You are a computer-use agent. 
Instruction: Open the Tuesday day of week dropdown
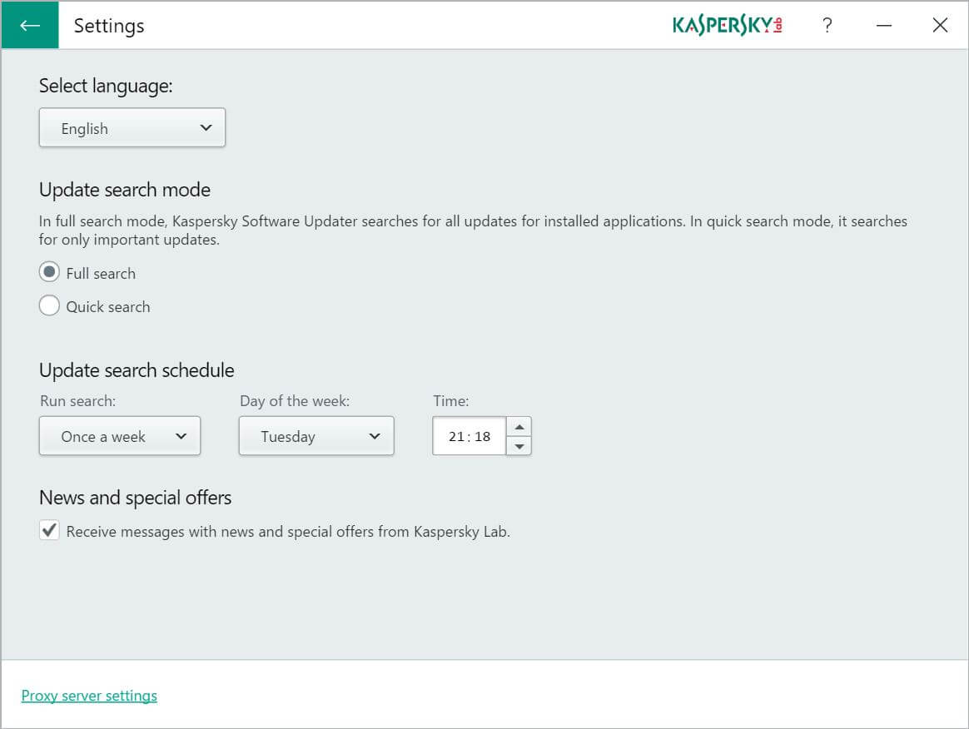tap(316, 436)
